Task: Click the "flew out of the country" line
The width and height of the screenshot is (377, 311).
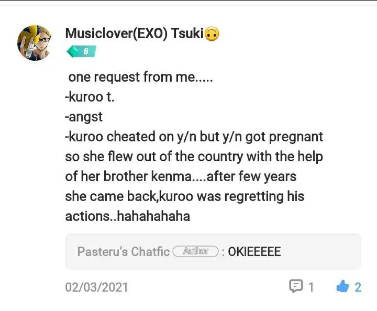Action: click(x=194, y=157)
